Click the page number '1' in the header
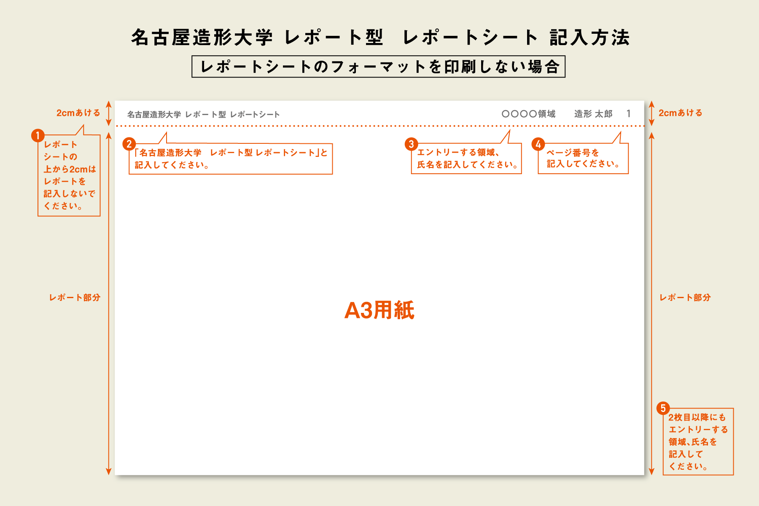Image resolution: width=759 pixels, height=506 pixels. (x=628, y=113)
